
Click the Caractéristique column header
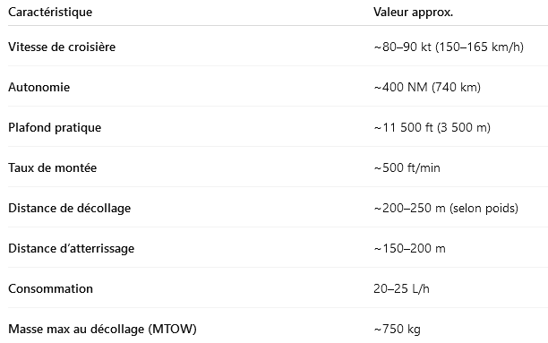(x=50, y=13)
